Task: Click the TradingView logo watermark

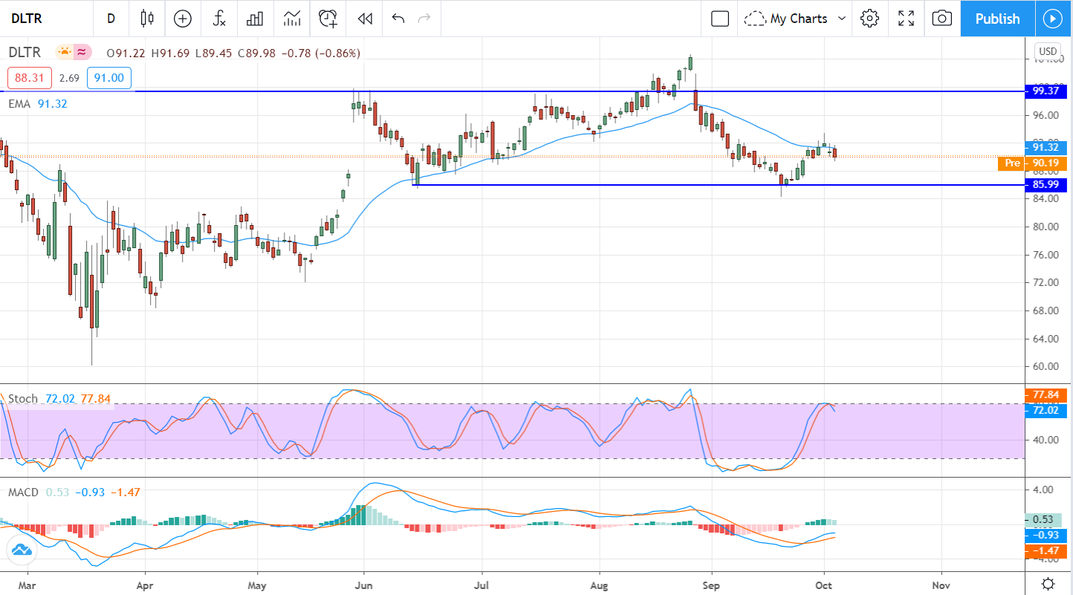Action: tap(22, 551)
